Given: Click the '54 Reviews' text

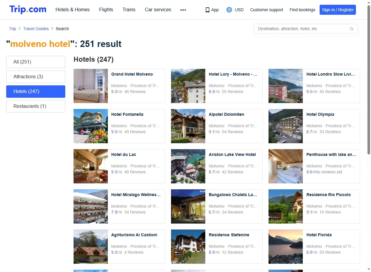Looking at the screenshot, I should 232,132.
